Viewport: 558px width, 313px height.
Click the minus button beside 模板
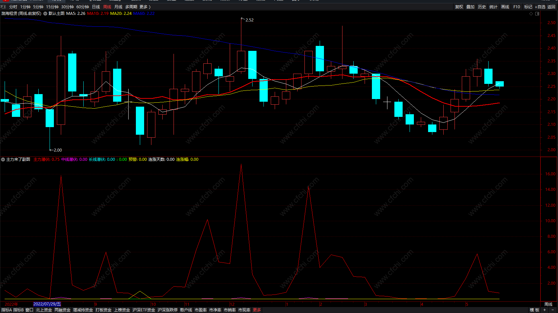pos(553,310)
